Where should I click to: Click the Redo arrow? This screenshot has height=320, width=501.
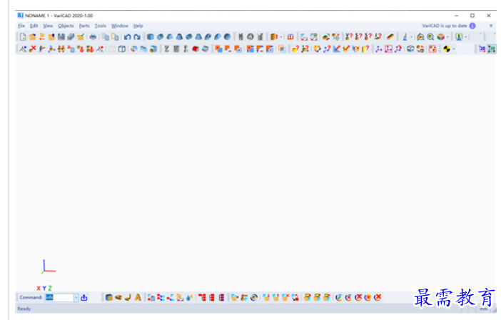[x=137, y=37]
